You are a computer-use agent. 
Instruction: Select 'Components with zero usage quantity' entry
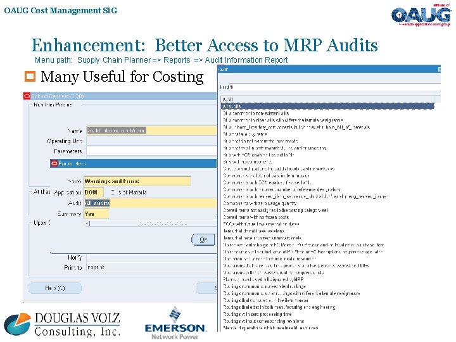[x=260, y=203]
